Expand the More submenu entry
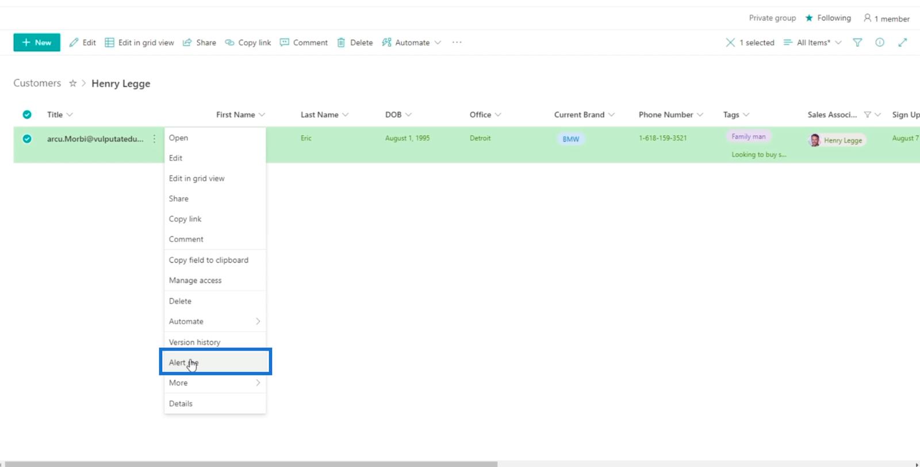Image resolution: width=920 pixels, height=467 pixels. tap(215, 383)
